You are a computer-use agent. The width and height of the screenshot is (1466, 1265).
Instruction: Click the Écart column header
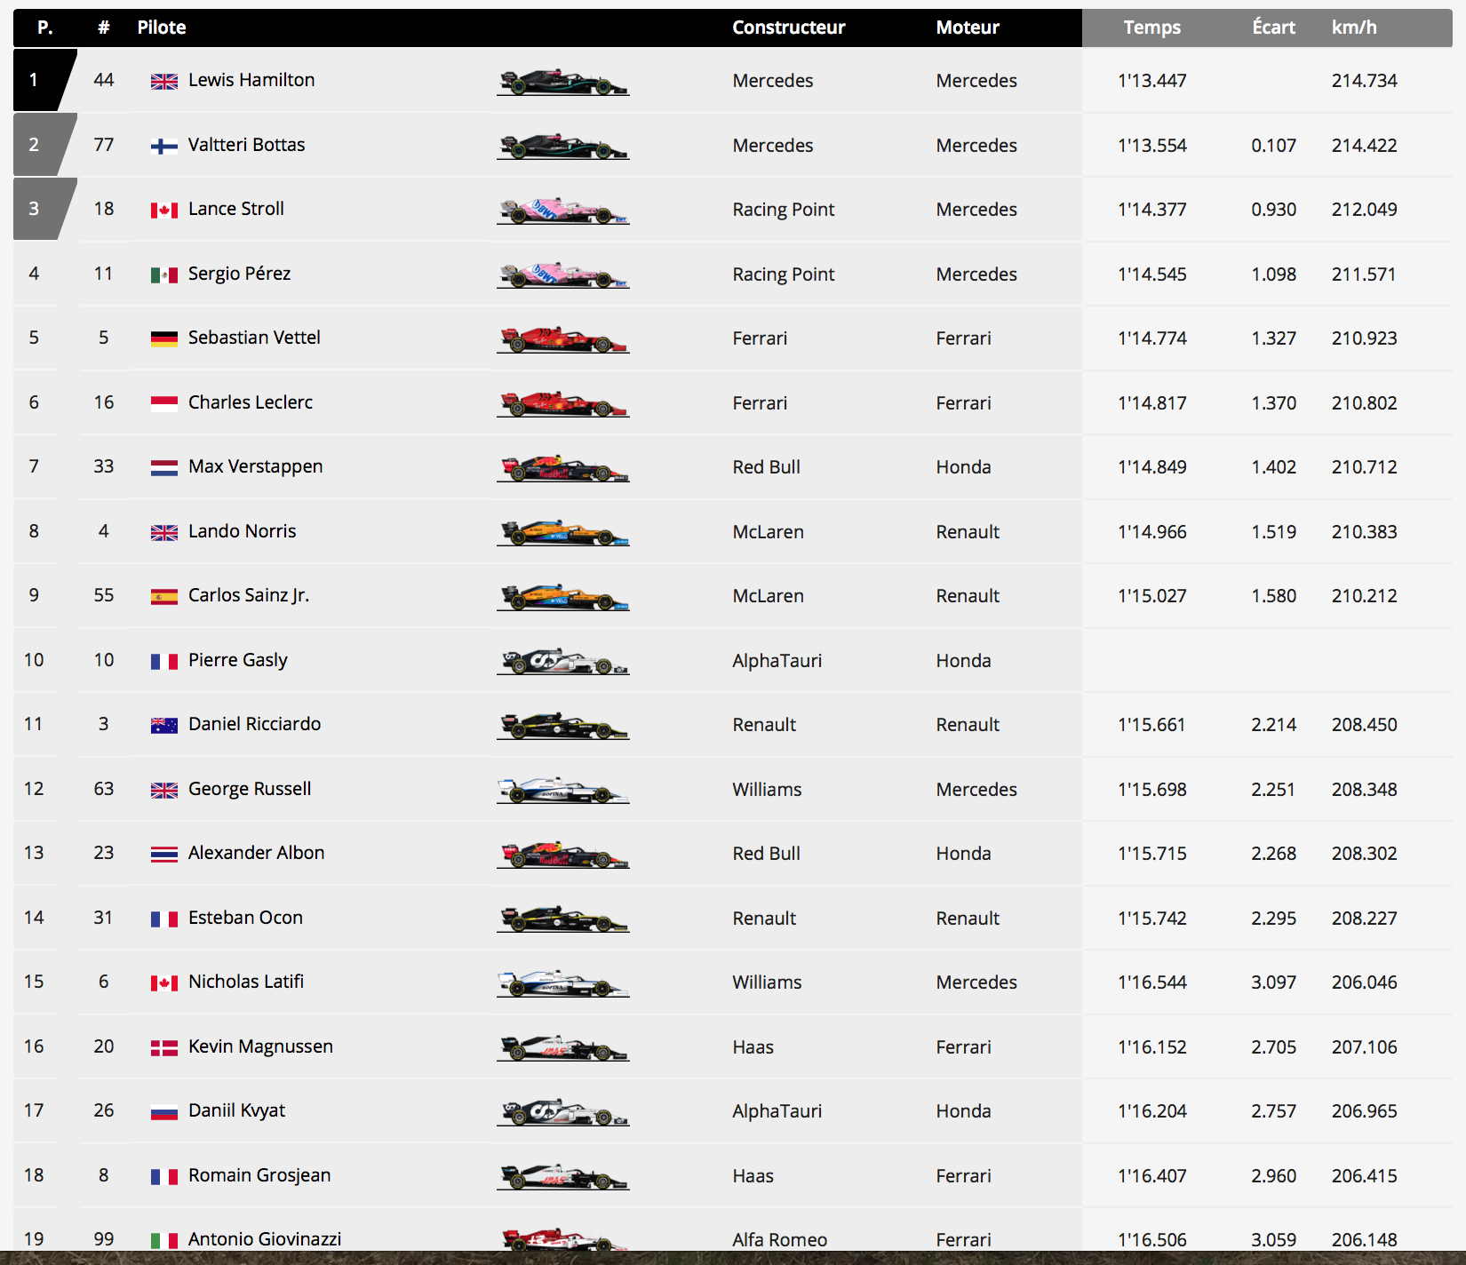coord(1274,28)
